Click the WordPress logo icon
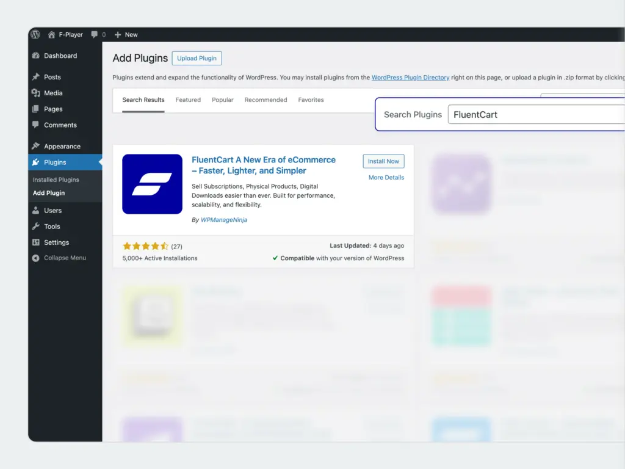The height and width of the screenshot is (469, 625). (x=35, y=34)
